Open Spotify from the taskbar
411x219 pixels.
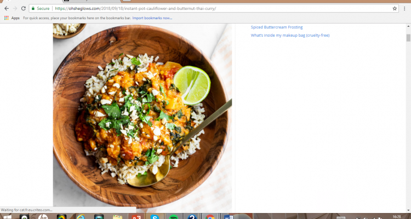pos(173,216)
